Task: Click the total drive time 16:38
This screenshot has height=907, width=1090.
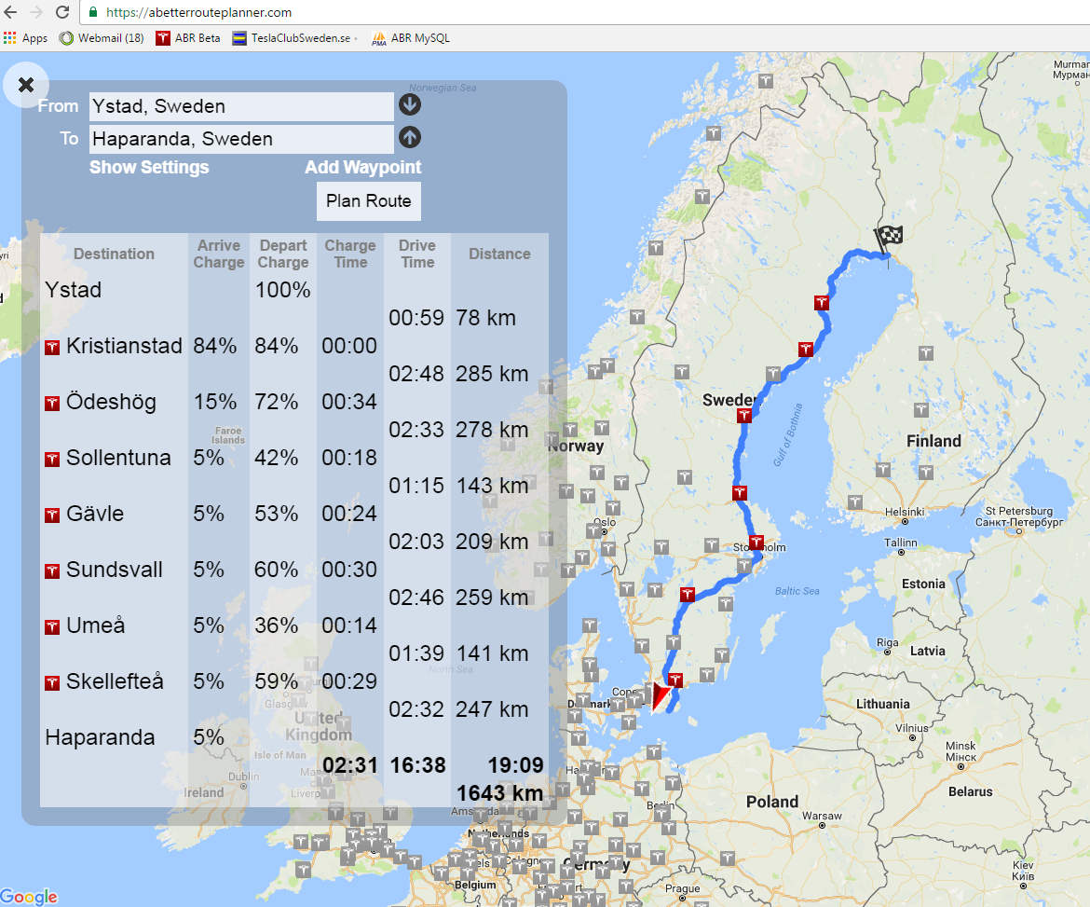Action: tap(417, 765)
